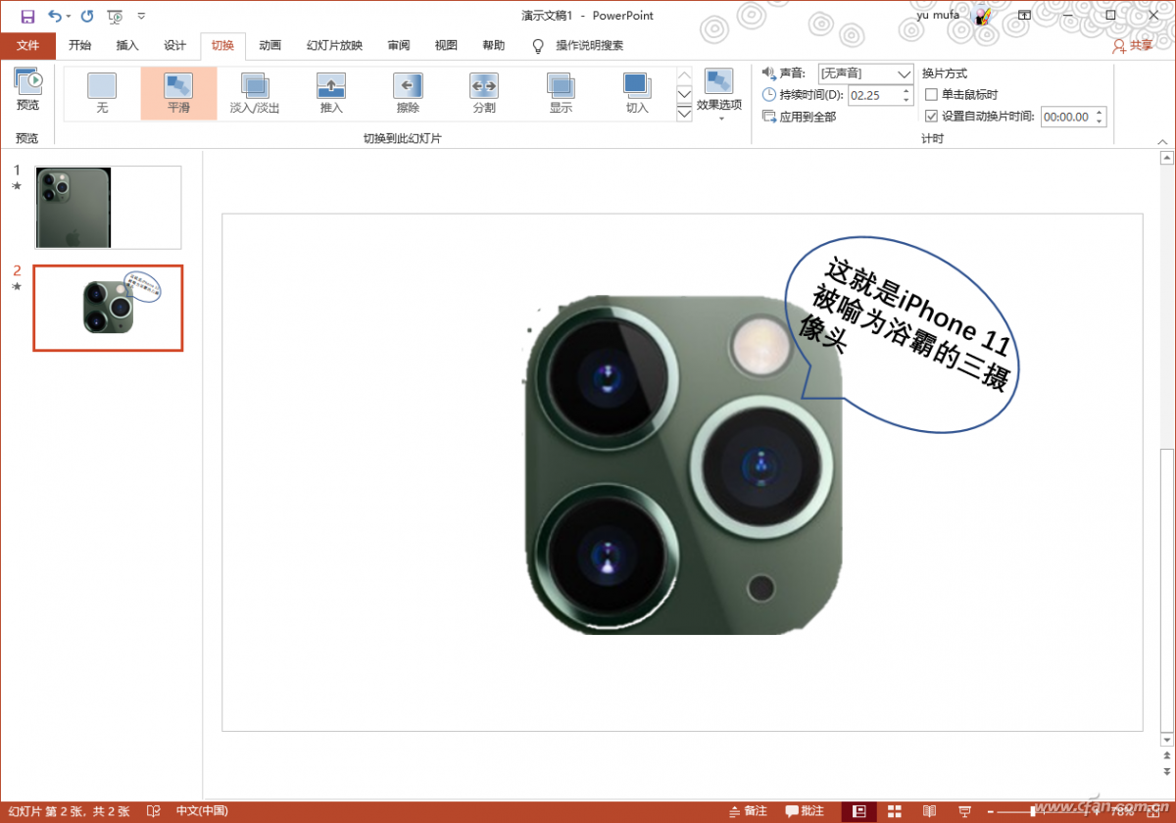1176x823 pixels.
Task: Click the 共享 (Share) button
Action: [1133, 45]
